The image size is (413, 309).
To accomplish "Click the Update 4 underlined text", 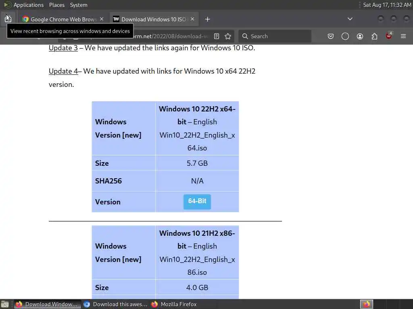I will 63,71.
